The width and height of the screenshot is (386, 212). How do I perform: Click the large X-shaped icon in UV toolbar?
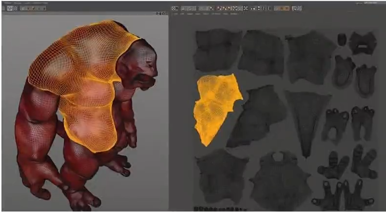[235, 8]
